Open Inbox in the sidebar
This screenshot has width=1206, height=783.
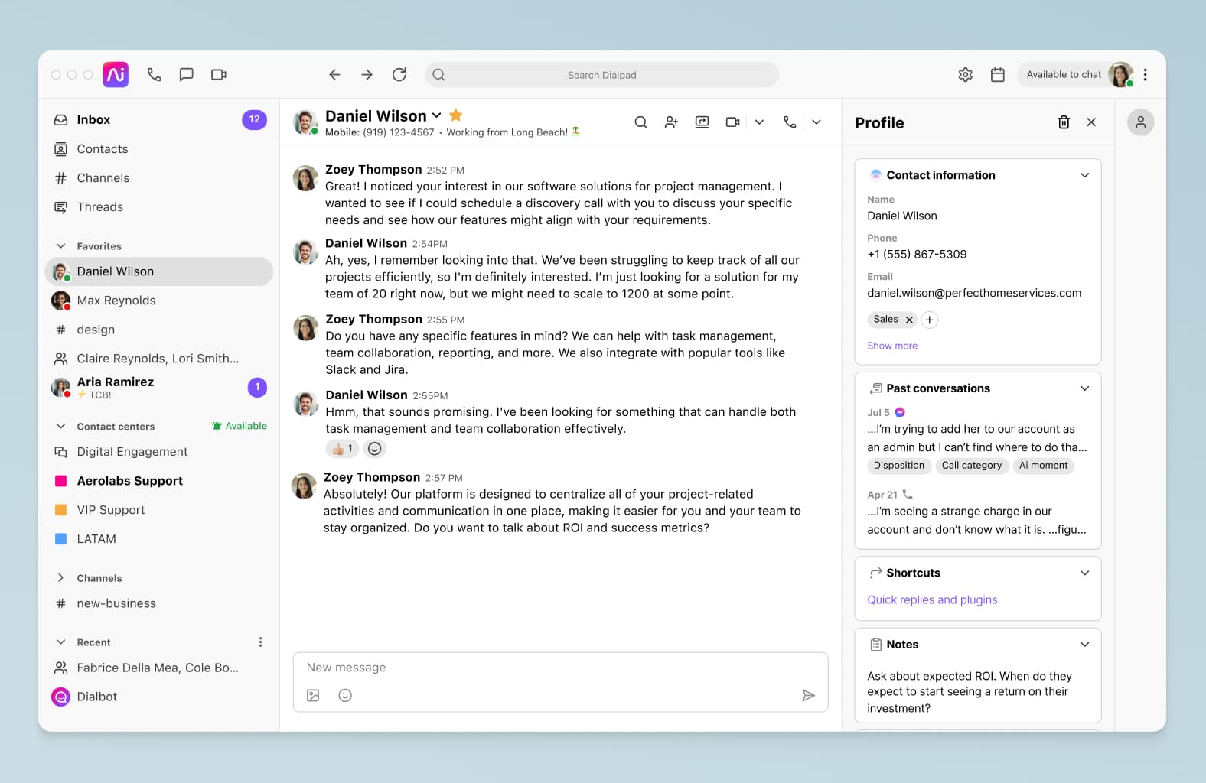93,120
